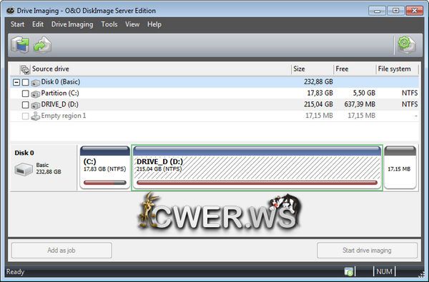Click the DRIVE_D (D:) usage bar
Screen dimensions: 429x282
point(257,183)
